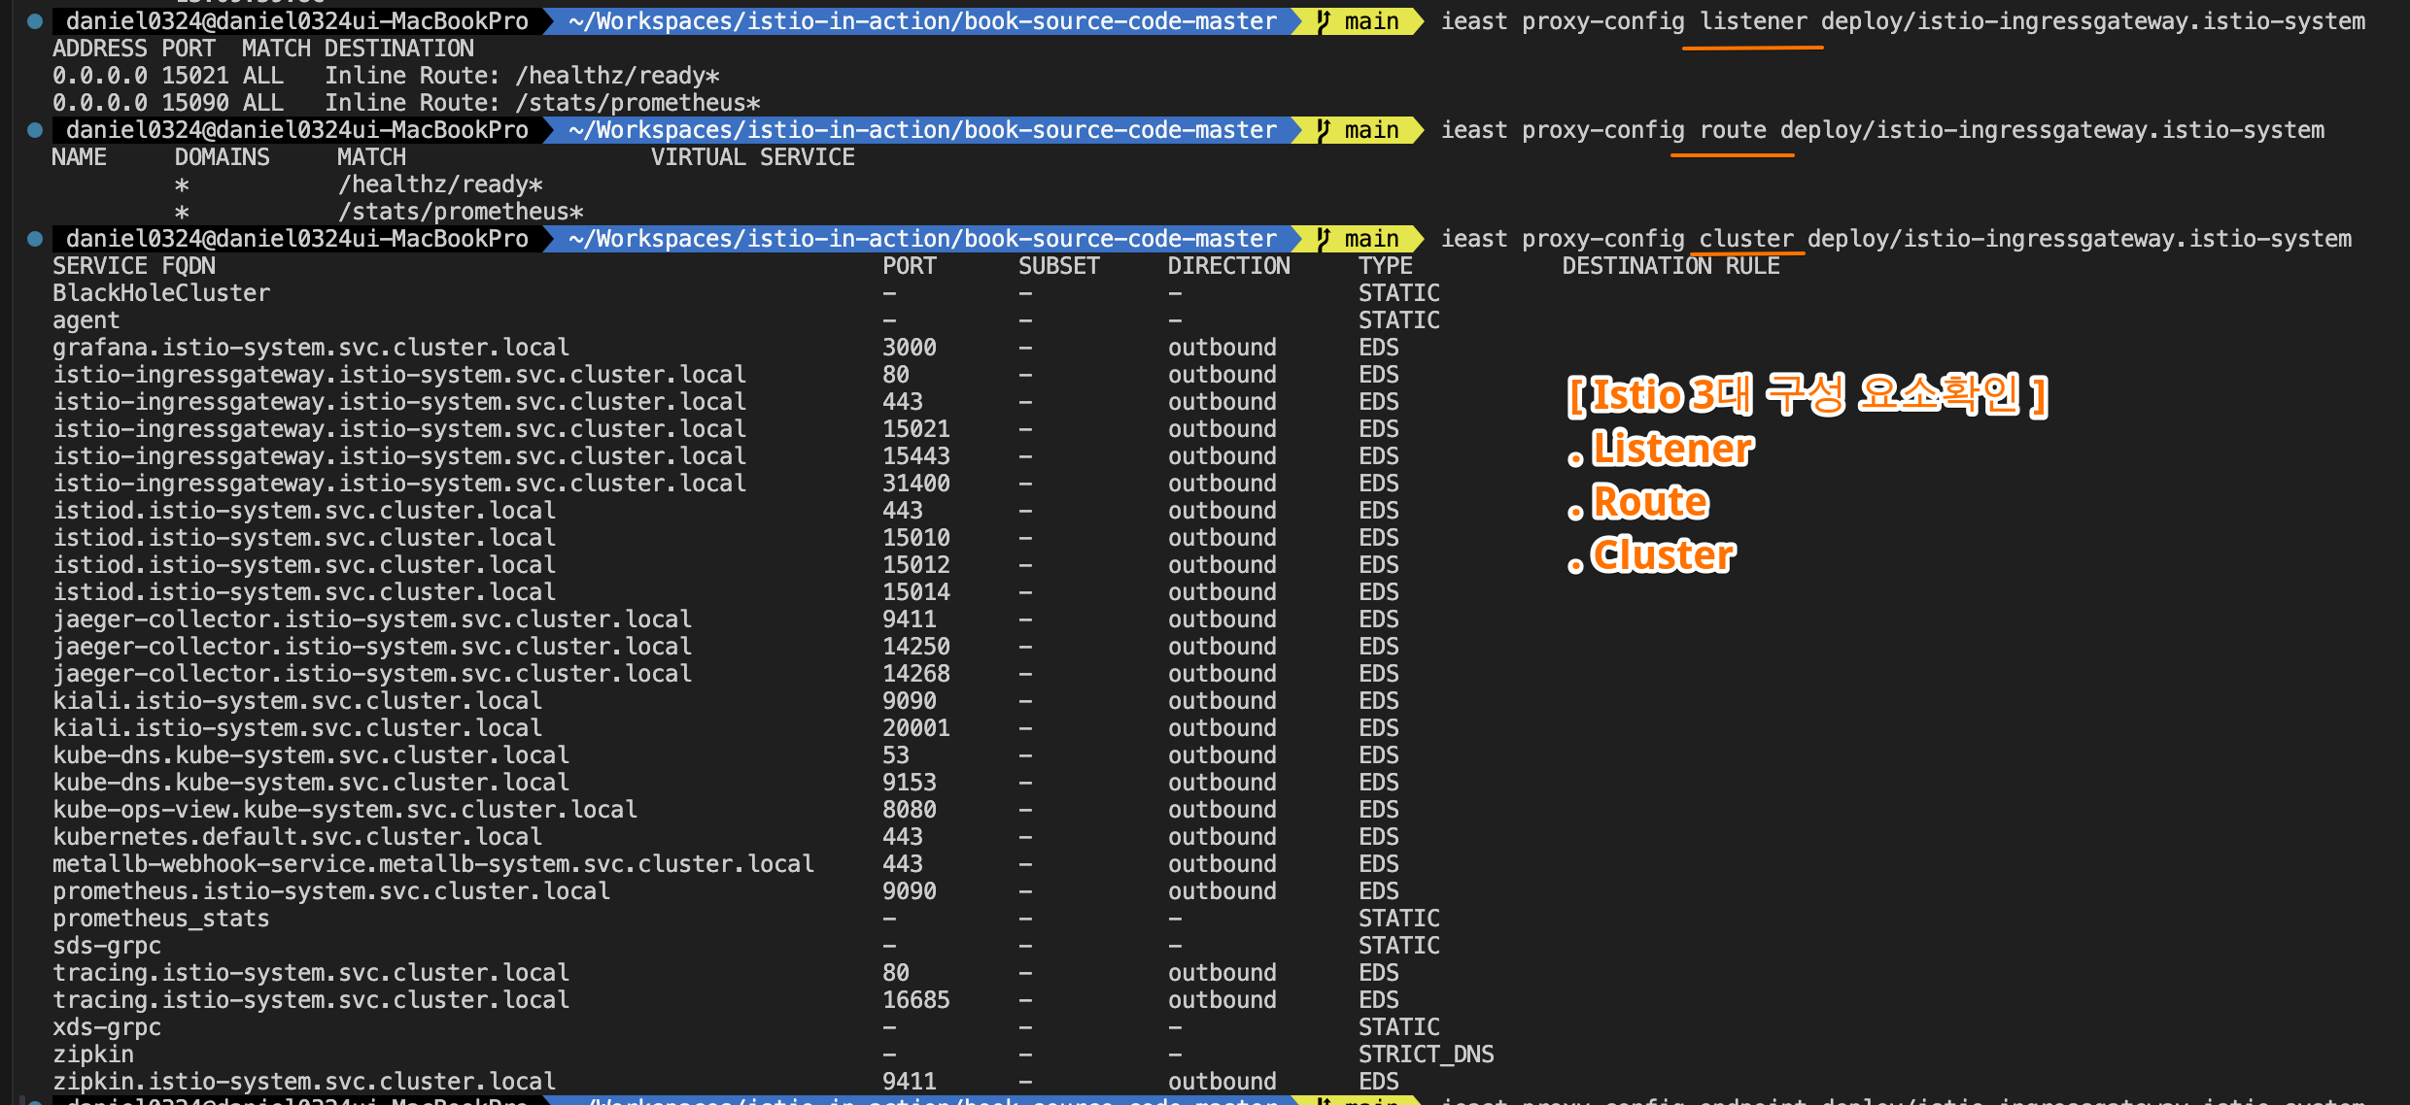Click the orange Route annotation text
Viewport: 2410px width, 1105px height.
point(1650,502)
